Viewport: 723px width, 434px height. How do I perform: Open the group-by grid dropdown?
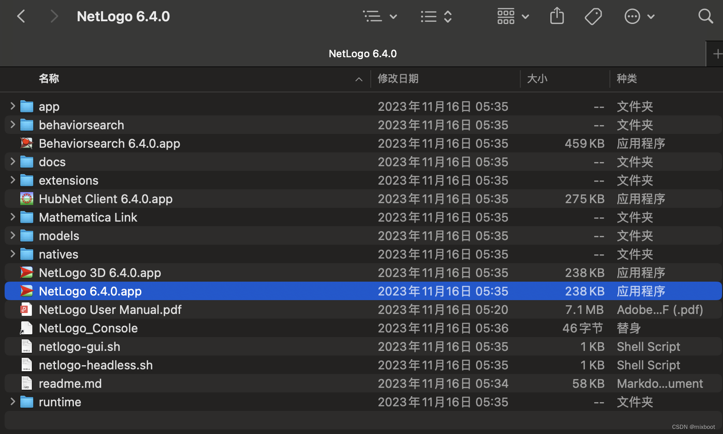point(513,17)
